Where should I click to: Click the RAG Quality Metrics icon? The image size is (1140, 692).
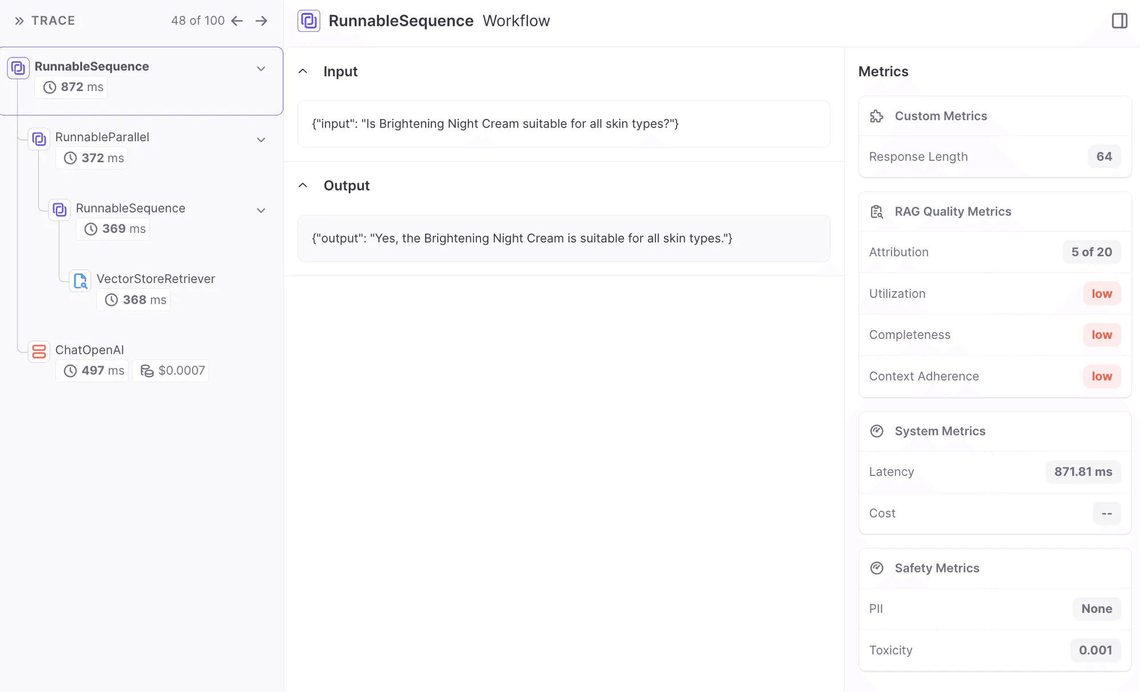point(877,212)
